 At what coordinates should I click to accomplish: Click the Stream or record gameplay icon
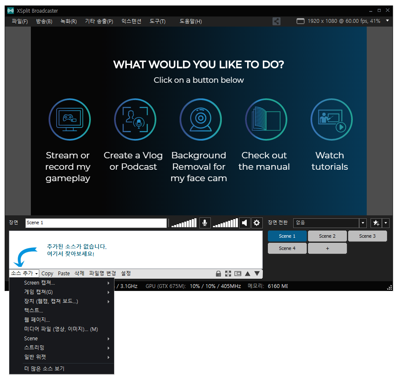tap(70, 119)
